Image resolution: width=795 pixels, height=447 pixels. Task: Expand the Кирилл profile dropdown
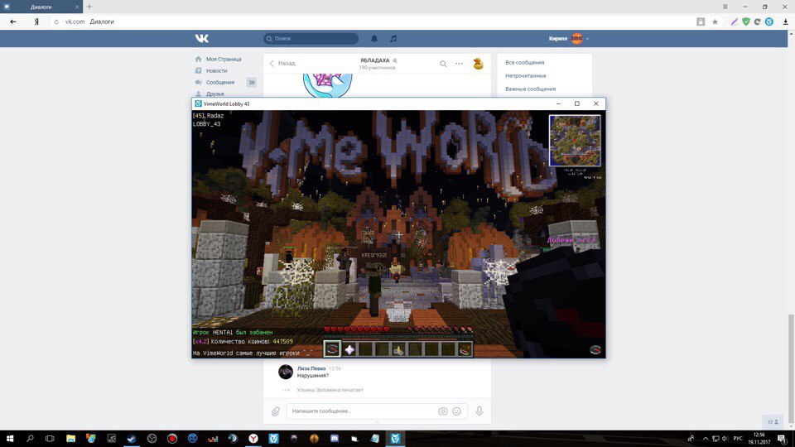pyautogui.click(x=569, y=39)
